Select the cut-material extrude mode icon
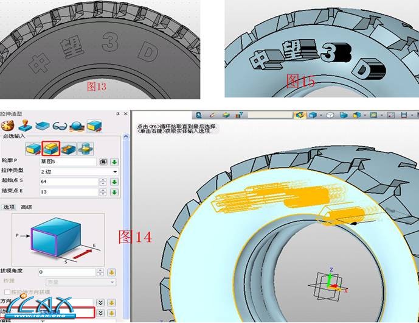The image size is (419, 323). tap(69, 149)
